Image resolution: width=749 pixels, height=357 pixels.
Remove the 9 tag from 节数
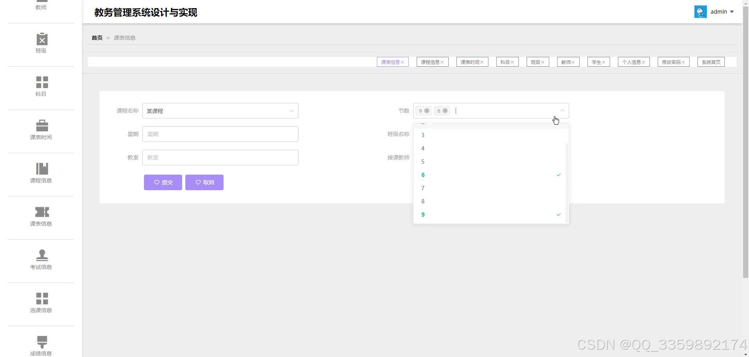tap(427, 111)
